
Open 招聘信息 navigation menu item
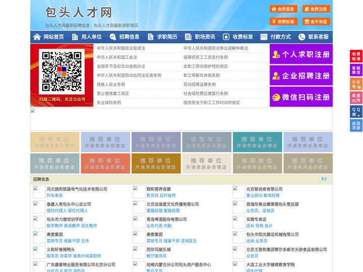coord(129,37)
